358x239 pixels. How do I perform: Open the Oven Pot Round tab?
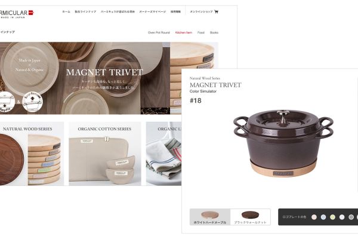click(159, 32)
